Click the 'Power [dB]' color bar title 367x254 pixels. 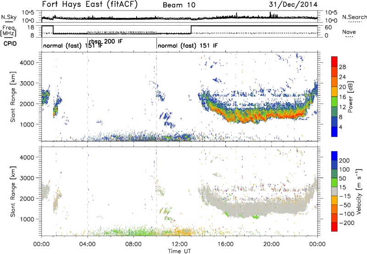point(350,97)
